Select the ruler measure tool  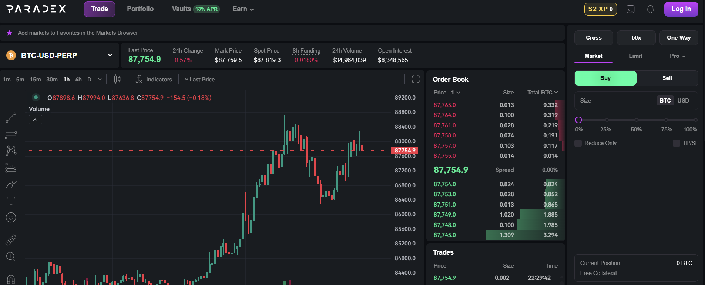coord(11,240)
